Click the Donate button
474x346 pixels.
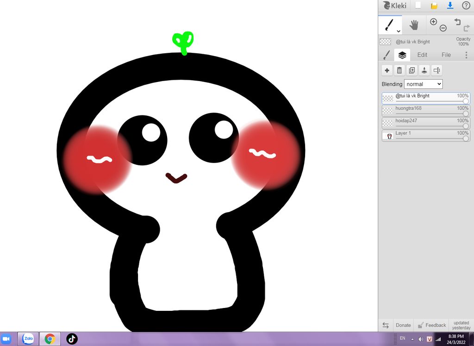[x=403, y=325]
